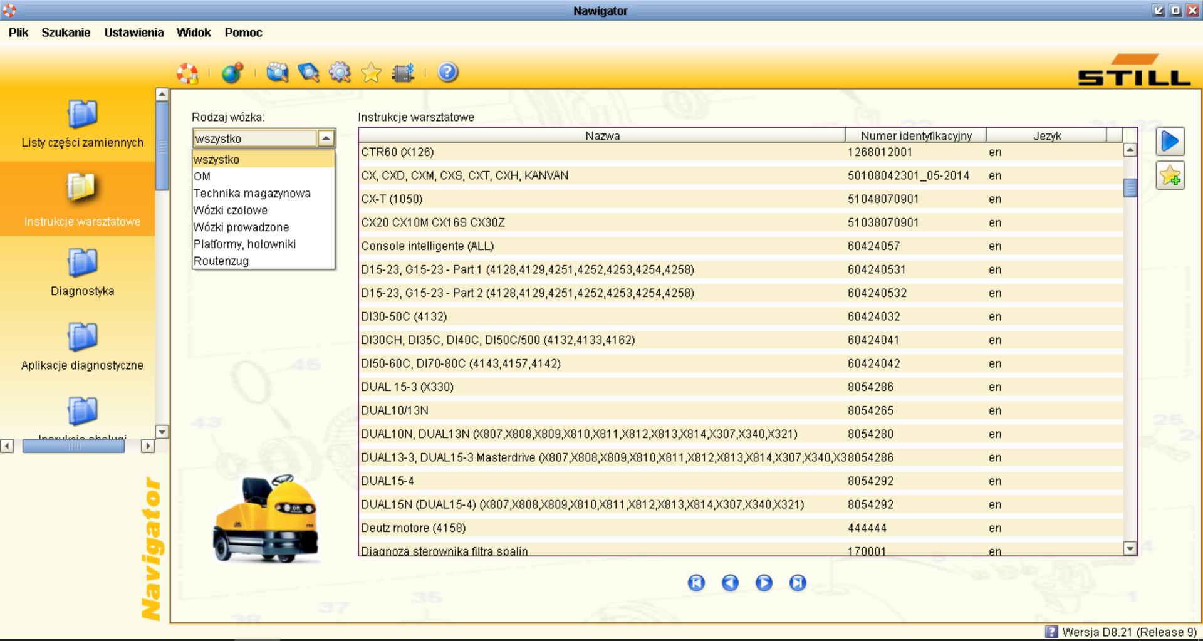This screenshot has height=641, width=1203.
Task: Click the globe icon in toolbar
Action: tap(232, 73)
